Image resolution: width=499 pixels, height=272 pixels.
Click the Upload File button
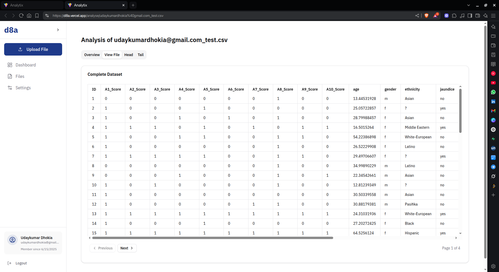[33, 49]
